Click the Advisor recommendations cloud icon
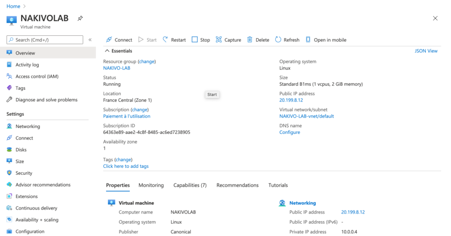The image size is (451, 236). [10, 184]
